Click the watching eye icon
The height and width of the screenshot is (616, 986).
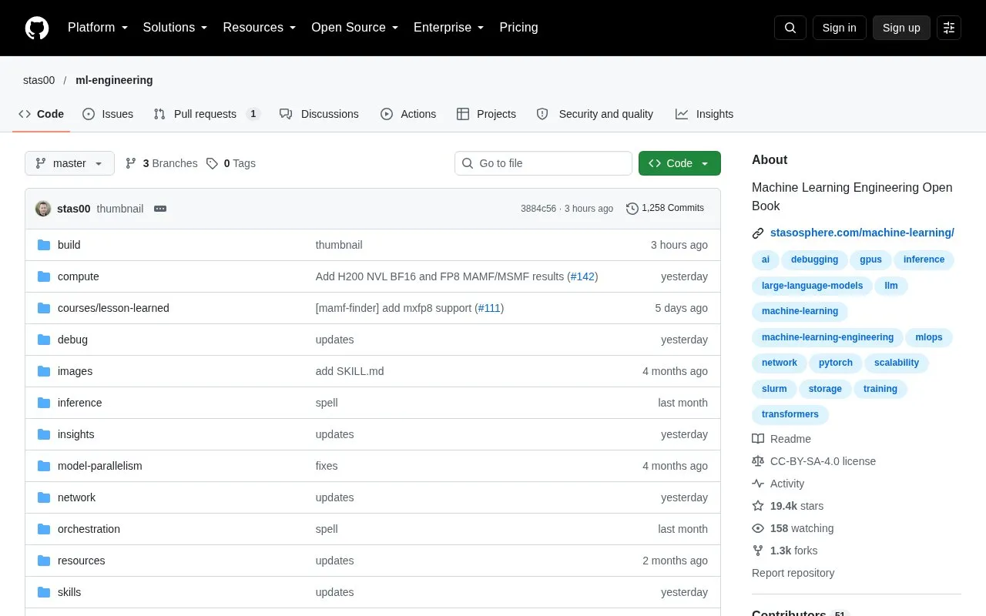pos(758,528)
